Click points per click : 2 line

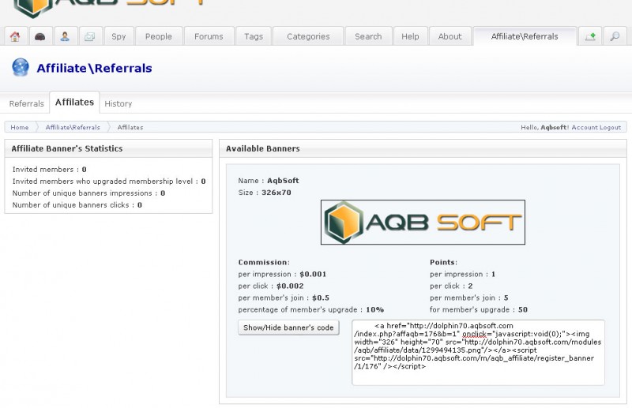[x=451, y=286]
